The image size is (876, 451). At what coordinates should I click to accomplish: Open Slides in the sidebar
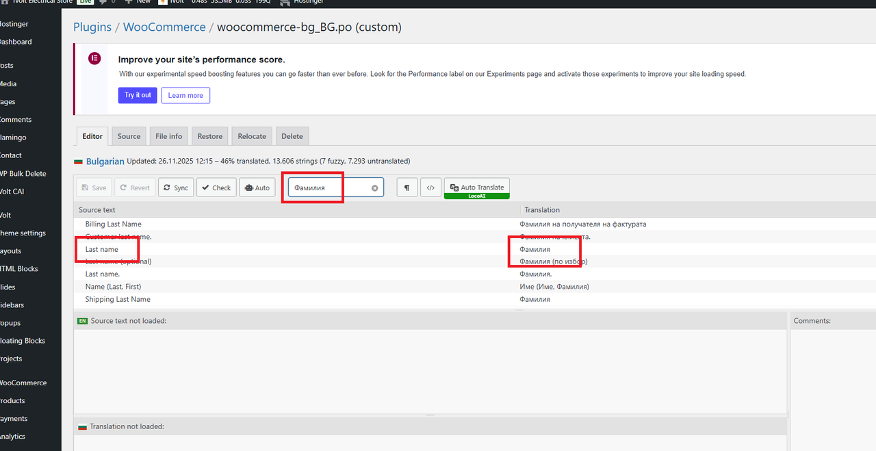tap(8, 287)
